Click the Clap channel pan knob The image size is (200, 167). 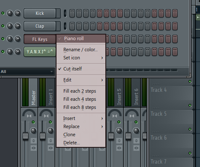(x=10, y=26)
